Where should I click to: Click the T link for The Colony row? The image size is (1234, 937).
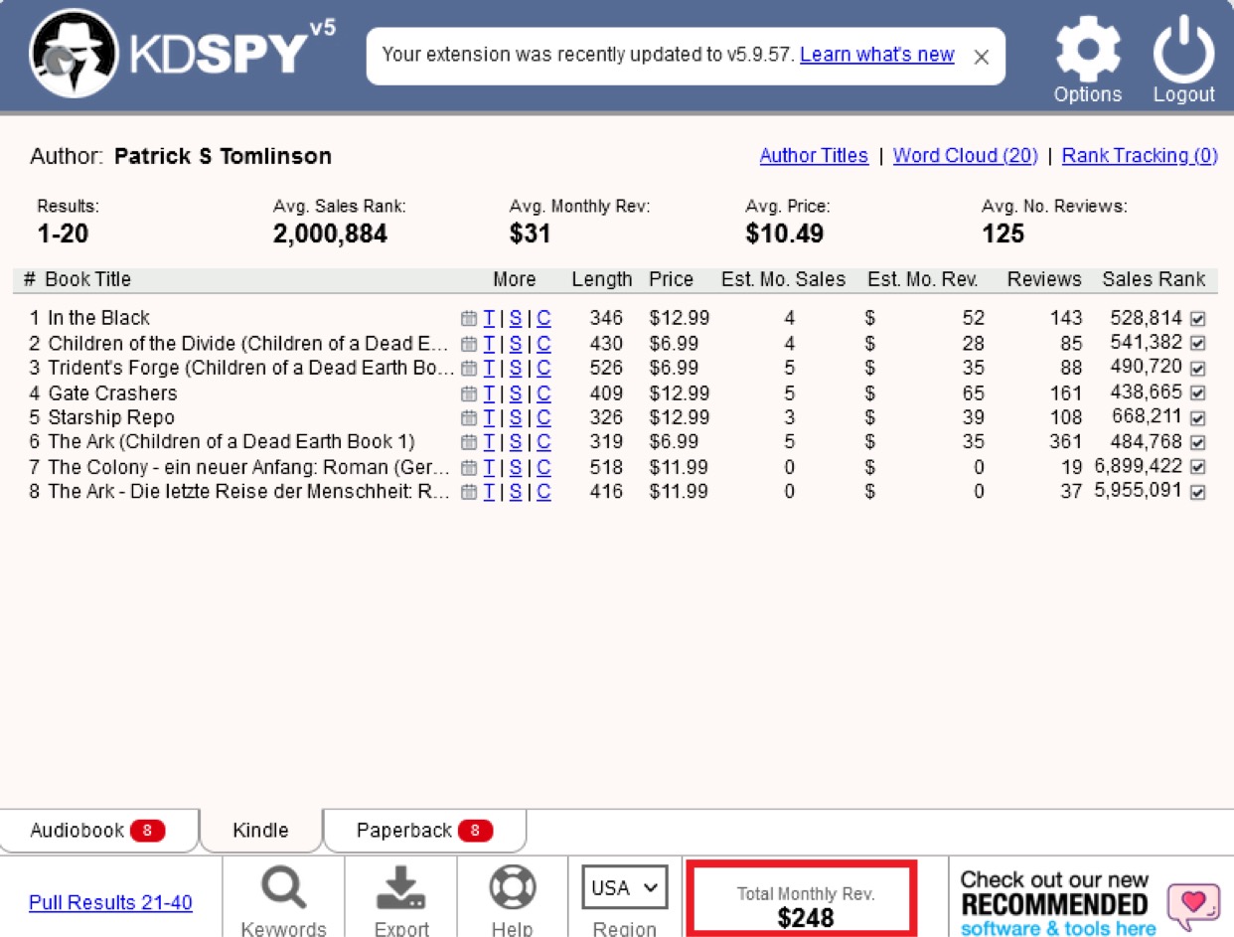tap(489, 467)
